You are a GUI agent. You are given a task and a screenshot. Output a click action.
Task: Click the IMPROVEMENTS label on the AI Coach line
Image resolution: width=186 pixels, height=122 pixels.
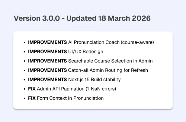tap(47, 42)
